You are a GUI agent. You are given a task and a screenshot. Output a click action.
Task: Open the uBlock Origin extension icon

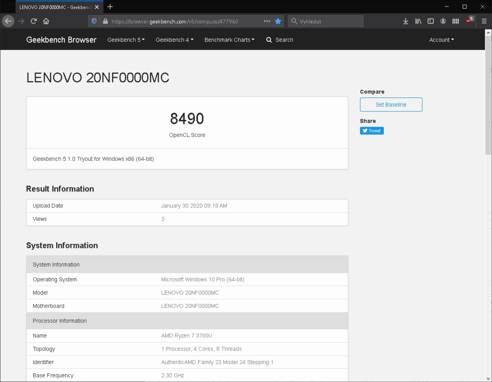pyautogui.click(x=469, y=21)
